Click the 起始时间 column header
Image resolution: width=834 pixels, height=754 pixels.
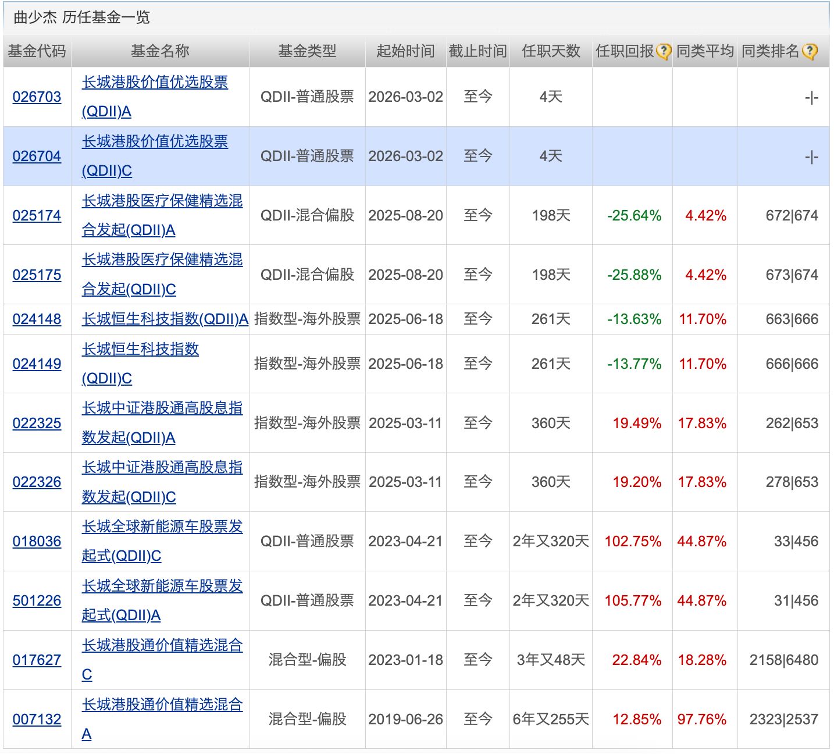tap(405, 51)
